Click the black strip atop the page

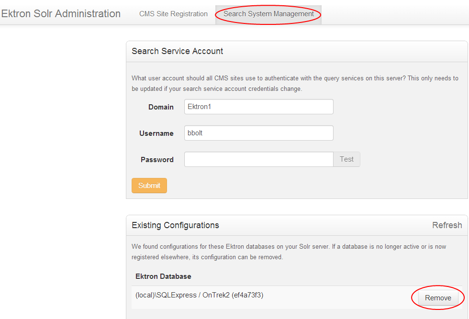click(x=234, y=2)
